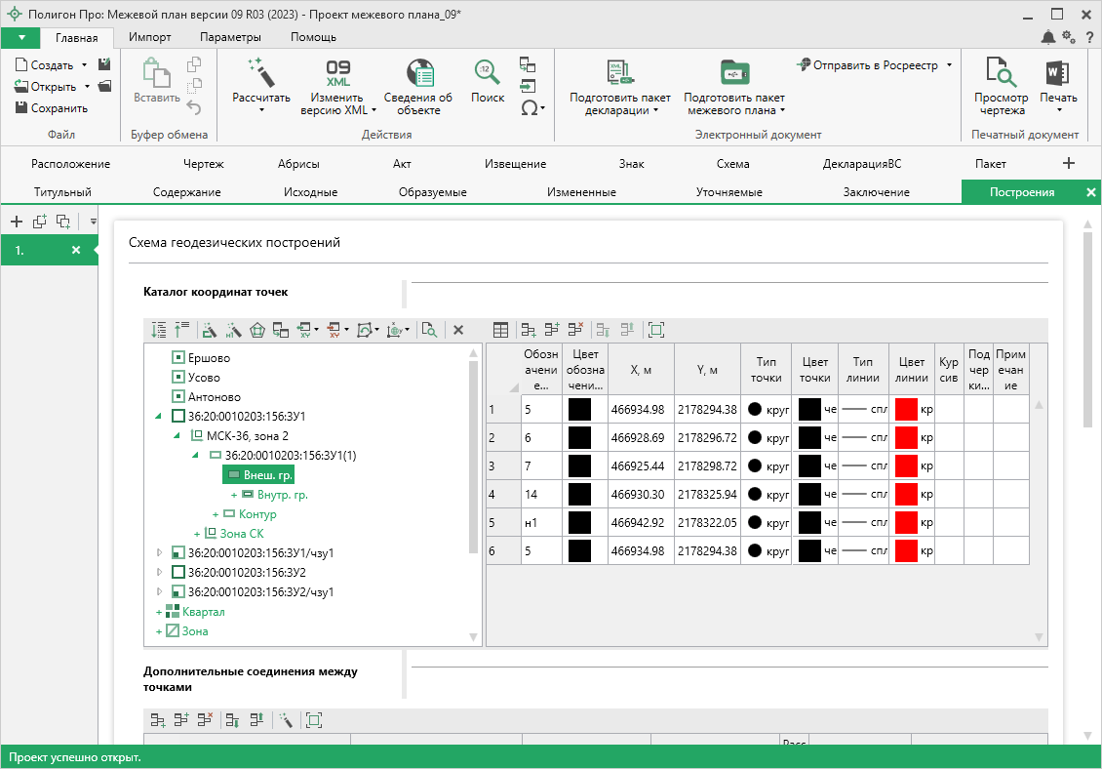The image size is (1102, 769).
Task: Switch to the Чертеж tab
Action: pyautogui.click(x=203, y=164)
